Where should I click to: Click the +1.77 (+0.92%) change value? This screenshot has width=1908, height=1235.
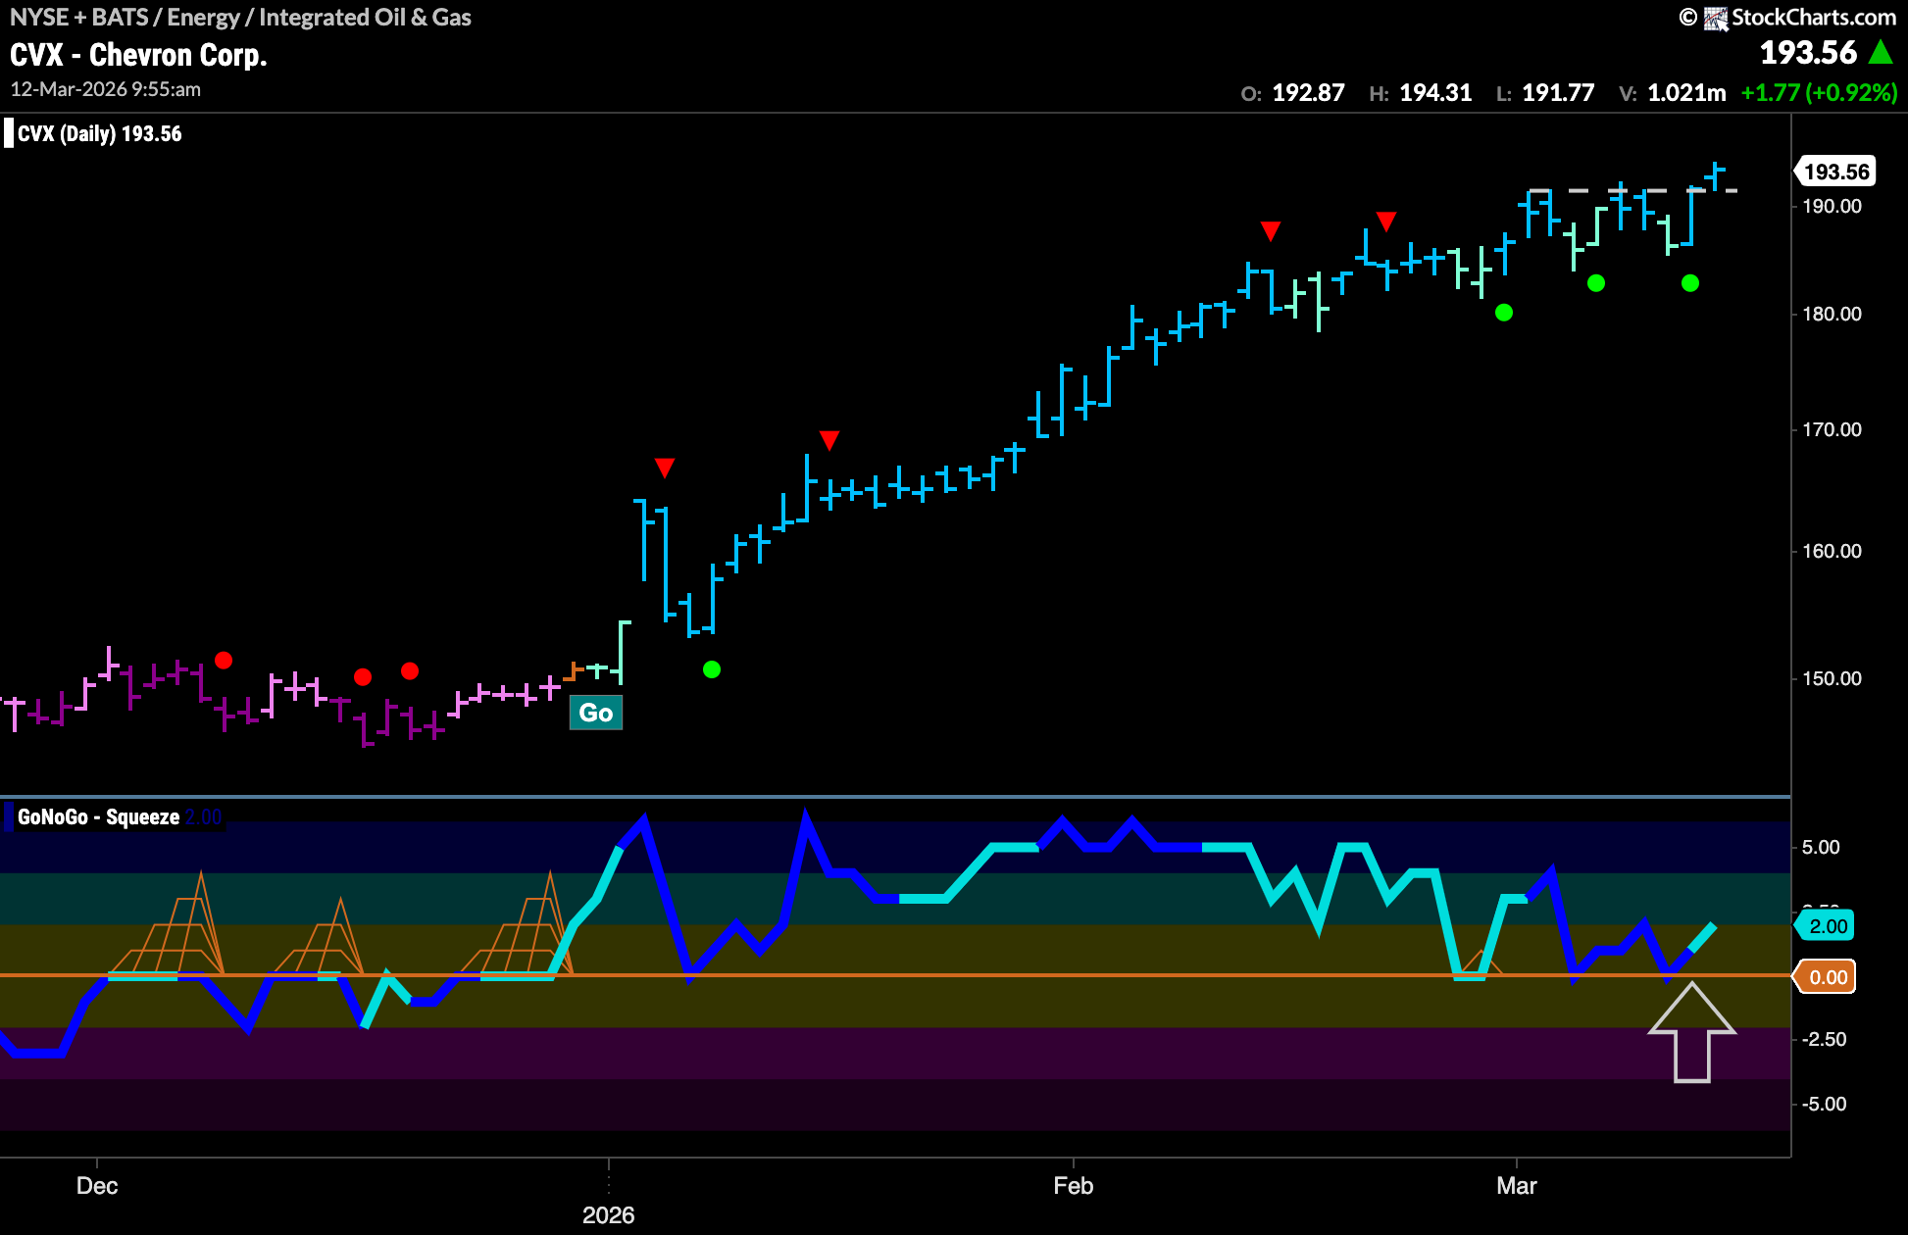(x=1819, y=93)
